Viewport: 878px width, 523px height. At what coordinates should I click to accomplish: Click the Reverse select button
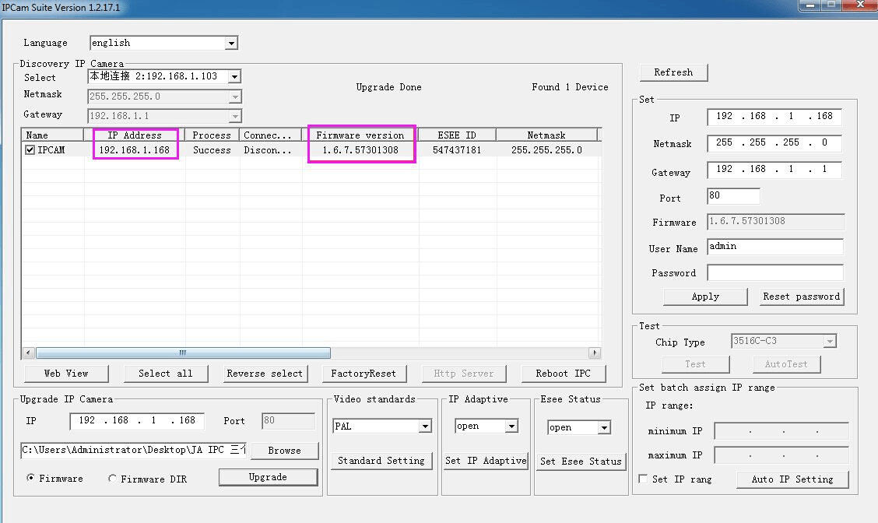pos(265,374)
